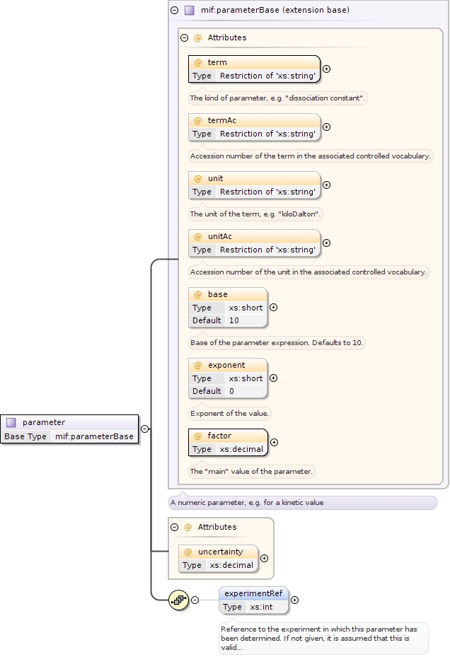Click the @ icon of unitAc attribute

tap(198, 236)
